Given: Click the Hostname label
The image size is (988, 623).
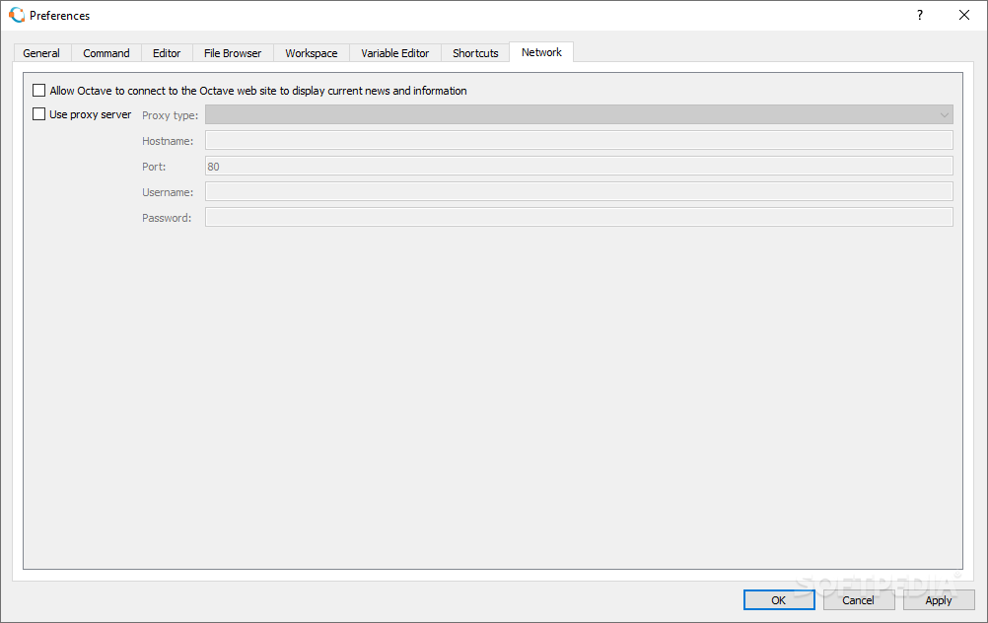Looking at the screenshot, I should point(168,141).
